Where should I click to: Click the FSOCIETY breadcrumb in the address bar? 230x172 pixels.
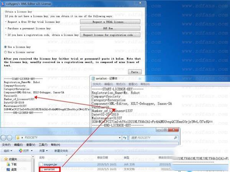point(31,137)
